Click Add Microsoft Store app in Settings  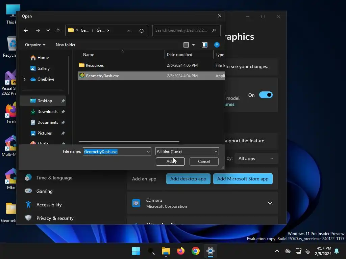[243, 179]
